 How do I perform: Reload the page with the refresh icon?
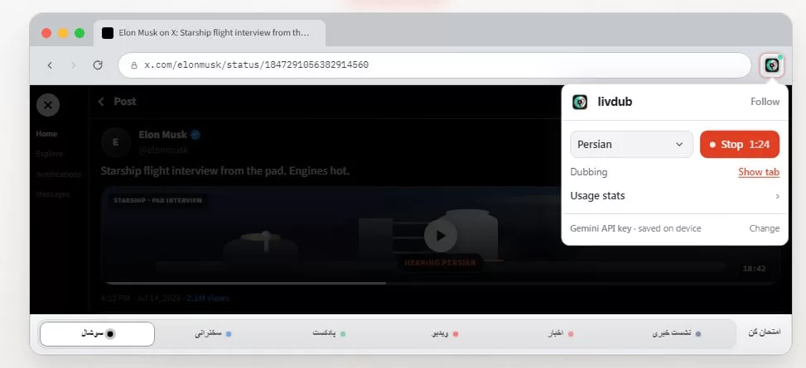point(98,65)
